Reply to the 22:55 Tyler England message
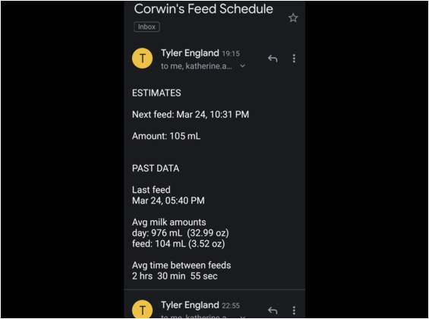This screenshot has height=319, width=429. [273, 310]
